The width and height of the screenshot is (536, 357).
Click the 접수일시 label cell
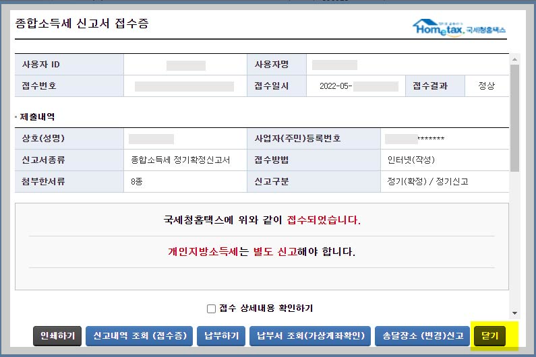click(x=276, y=86)
